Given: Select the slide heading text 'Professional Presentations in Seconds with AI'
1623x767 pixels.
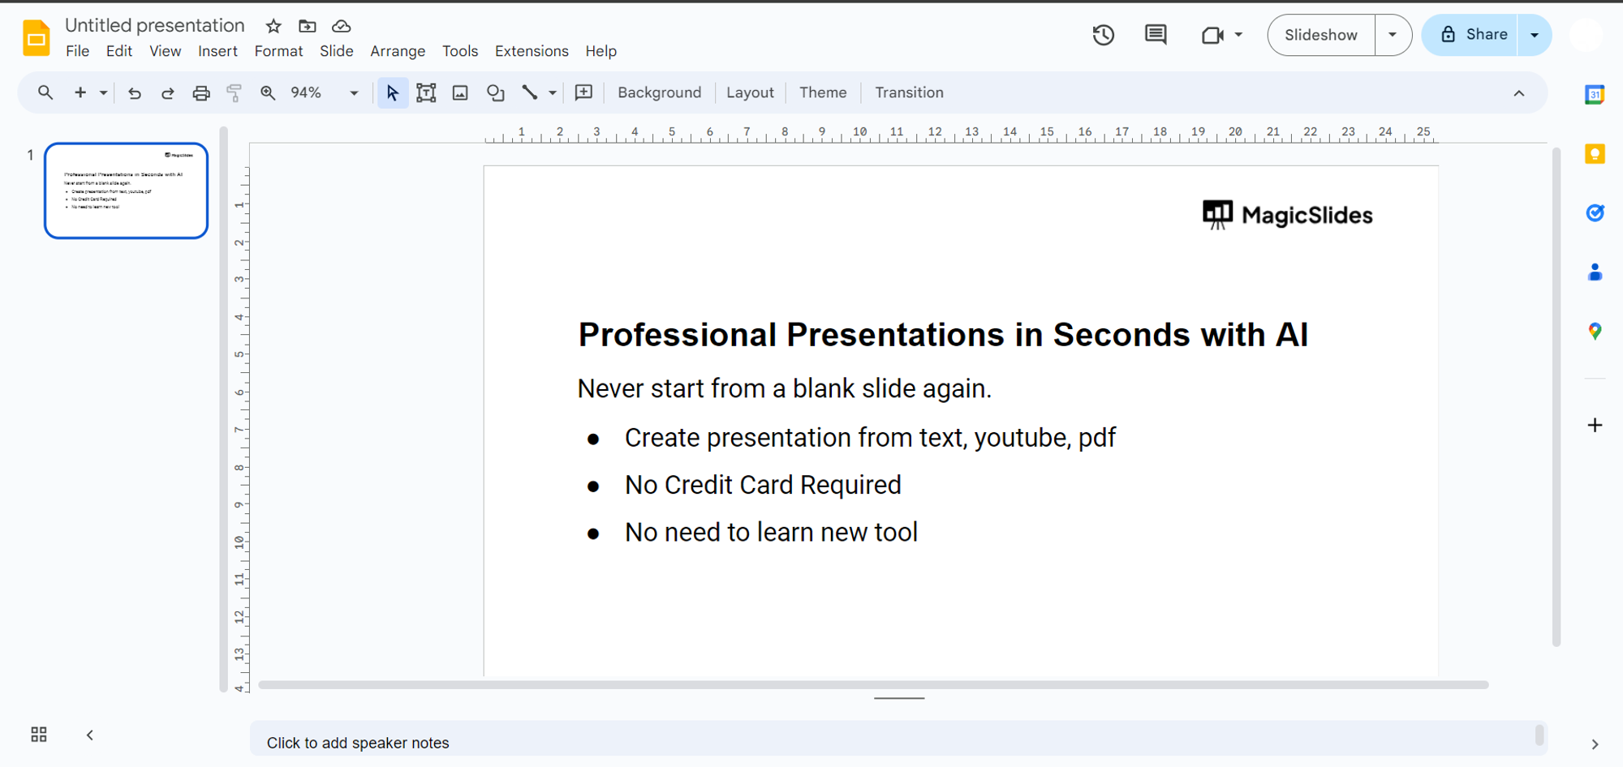Looking at the screenshot, I should pyautogui.click(x=943, y=335).
